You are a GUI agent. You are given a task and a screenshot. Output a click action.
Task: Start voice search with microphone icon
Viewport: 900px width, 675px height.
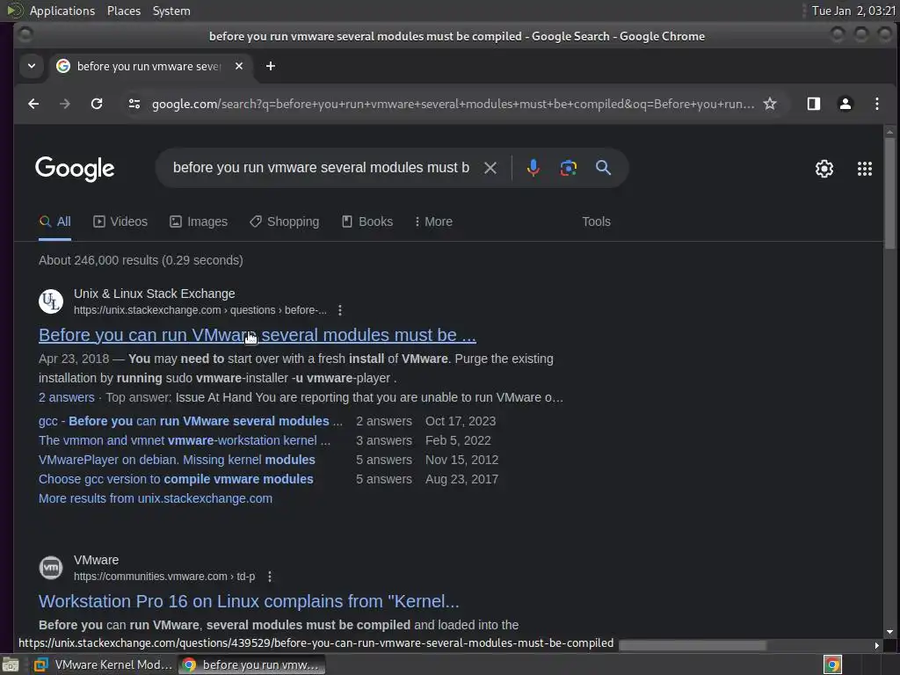click(x=533, y=168)
